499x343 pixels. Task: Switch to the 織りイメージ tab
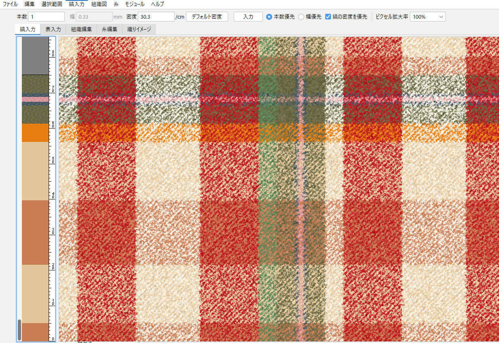point(139,29)
